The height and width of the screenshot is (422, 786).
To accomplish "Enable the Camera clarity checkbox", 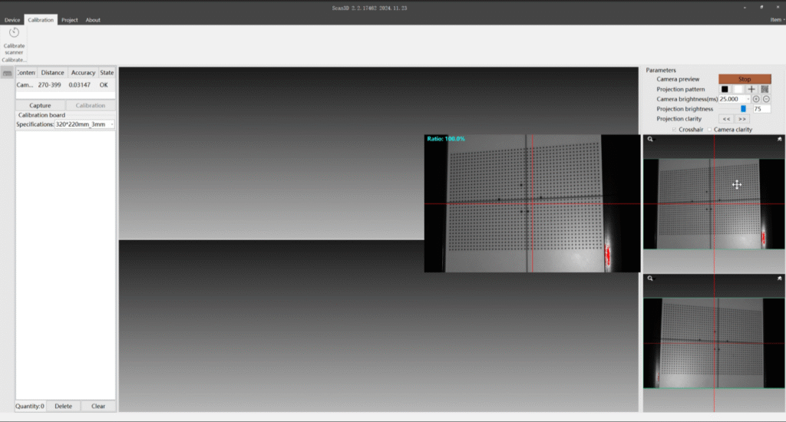I will click(x=710, y=130).
